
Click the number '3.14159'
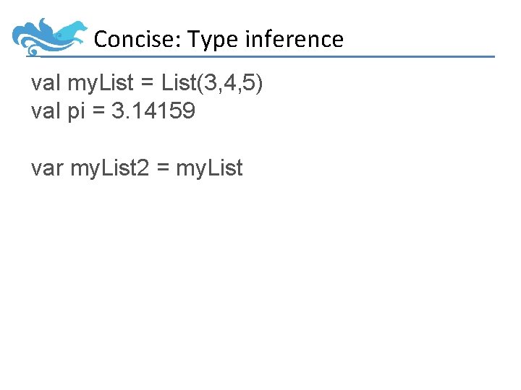point(153,111)
